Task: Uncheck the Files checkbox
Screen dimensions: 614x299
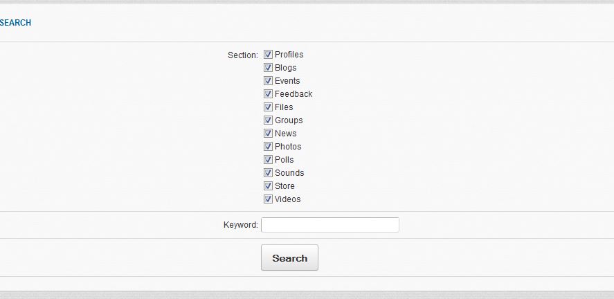Action: 268,107
